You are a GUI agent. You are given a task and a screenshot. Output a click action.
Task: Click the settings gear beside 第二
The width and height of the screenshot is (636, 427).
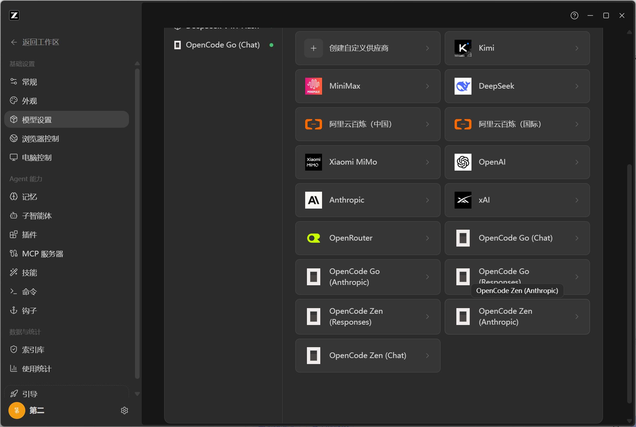pyautogui.click(x=124, y=410)
